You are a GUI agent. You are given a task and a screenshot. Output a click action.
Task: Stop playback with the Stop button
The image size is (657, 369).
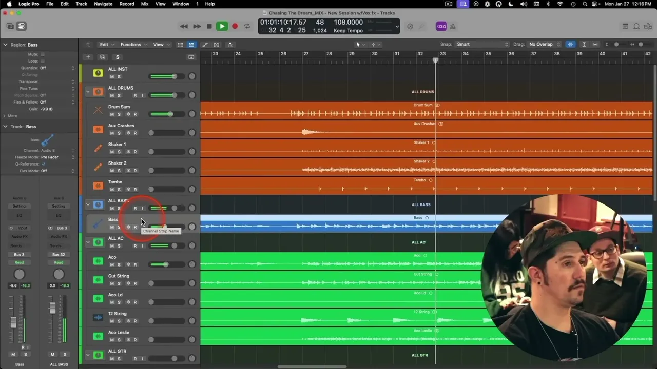[x=209, y=26]
